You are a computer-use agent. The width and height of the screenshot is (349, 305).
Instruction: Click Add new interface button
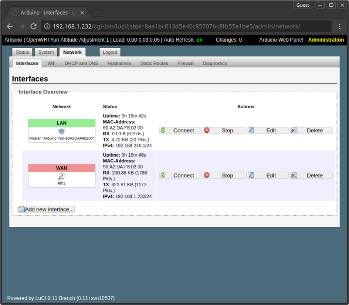pyautogui.click(x=46, y=209)
